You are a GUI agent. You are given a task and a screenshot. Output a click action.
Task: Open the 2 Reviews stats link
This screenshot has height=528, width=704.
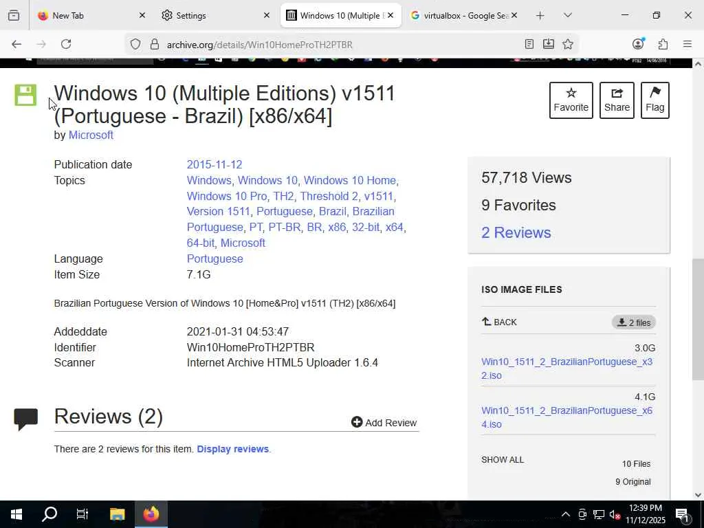tap(516, 232)
